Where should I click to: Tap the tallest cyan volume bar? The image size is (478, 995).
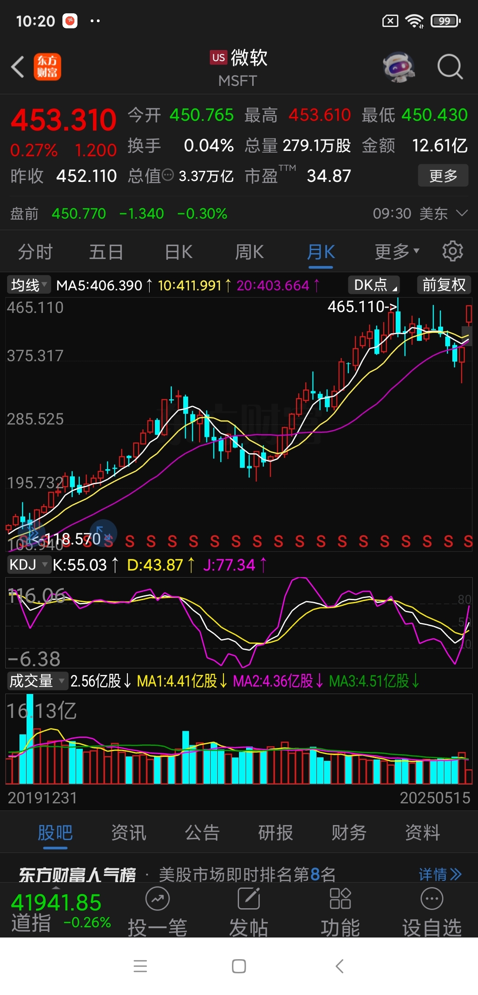click(30, 739)
